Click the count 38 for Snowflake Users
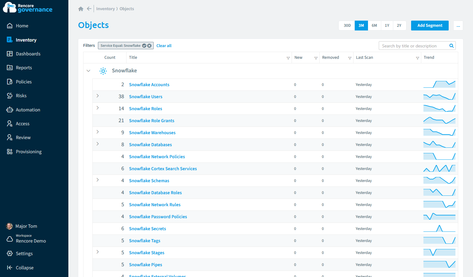Image resolution: width=473 pixels, height=277 pixels. (x=121, y=97)
